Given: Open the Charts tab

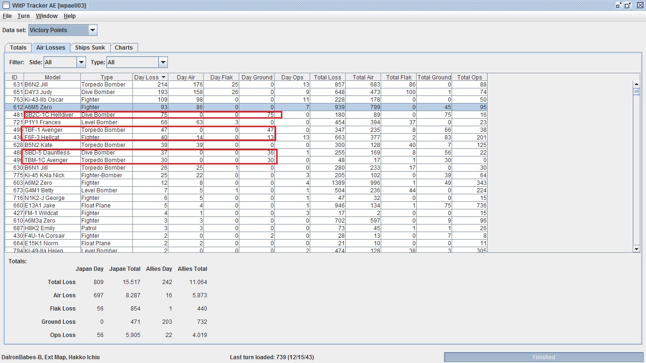Looking at the screenshot, I should click(124, 48).
